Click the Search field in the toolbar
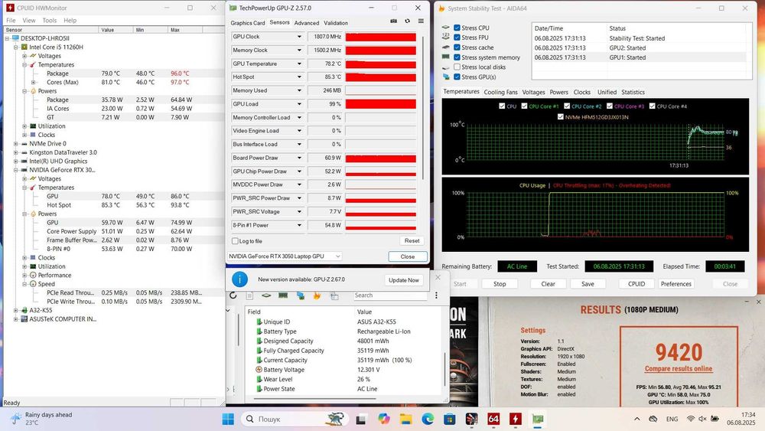Viewport: 765px width, 431px height. click(390, 295)
